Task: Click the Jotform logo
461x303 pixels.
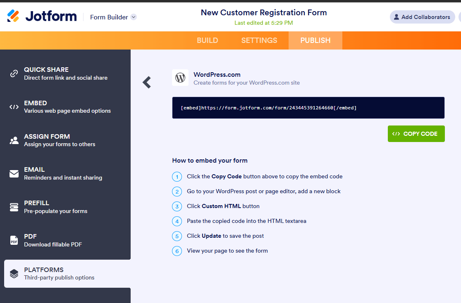Action: 42,16
